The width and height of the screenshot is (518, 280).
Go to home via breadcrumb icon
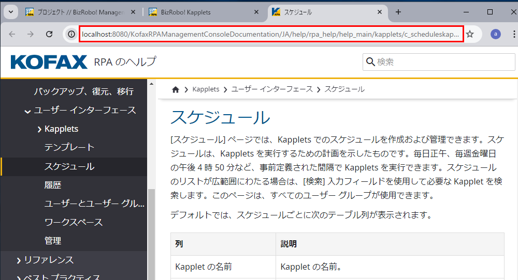click(176, 89)
